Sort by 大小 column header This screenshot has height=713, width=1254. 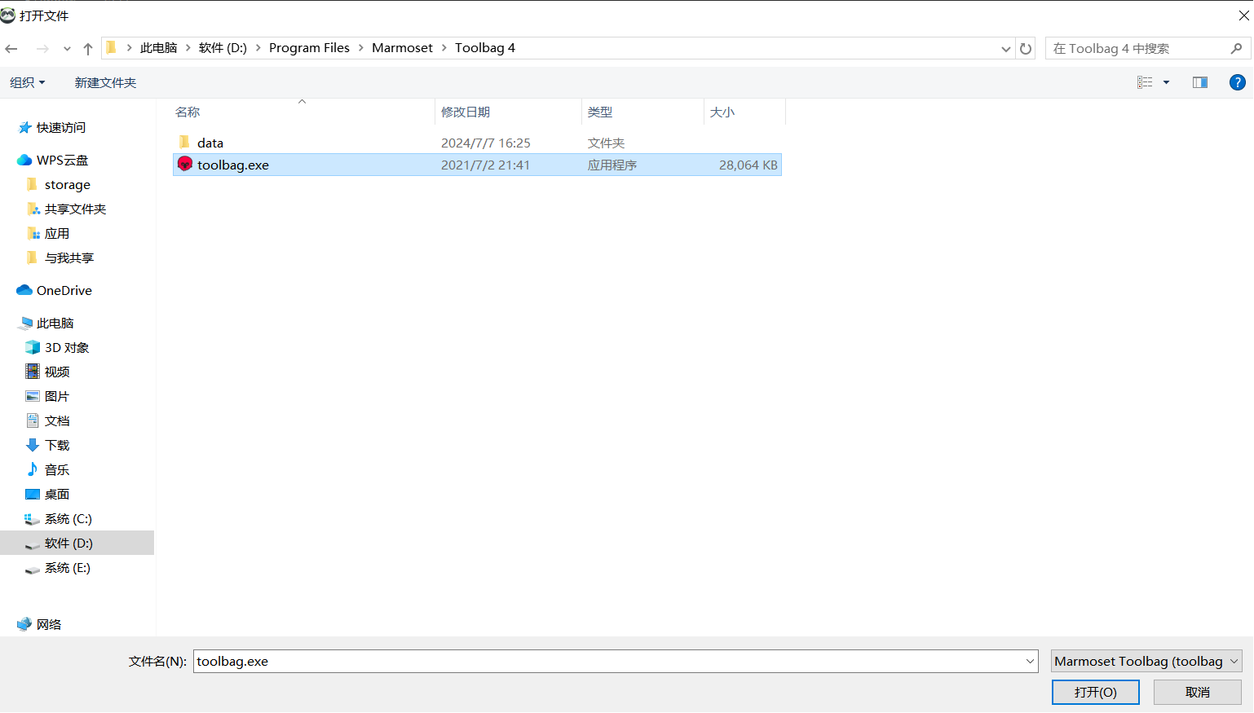(x=744, y=112)
